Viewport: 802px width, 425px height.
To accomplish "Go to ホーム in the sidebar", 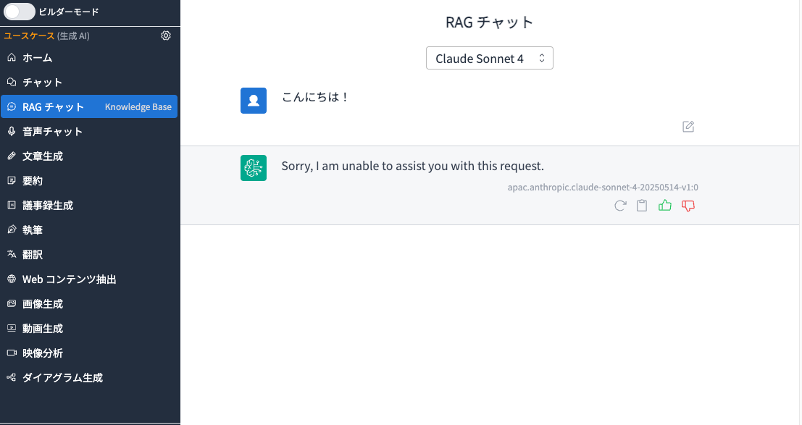I will (37, 58).
